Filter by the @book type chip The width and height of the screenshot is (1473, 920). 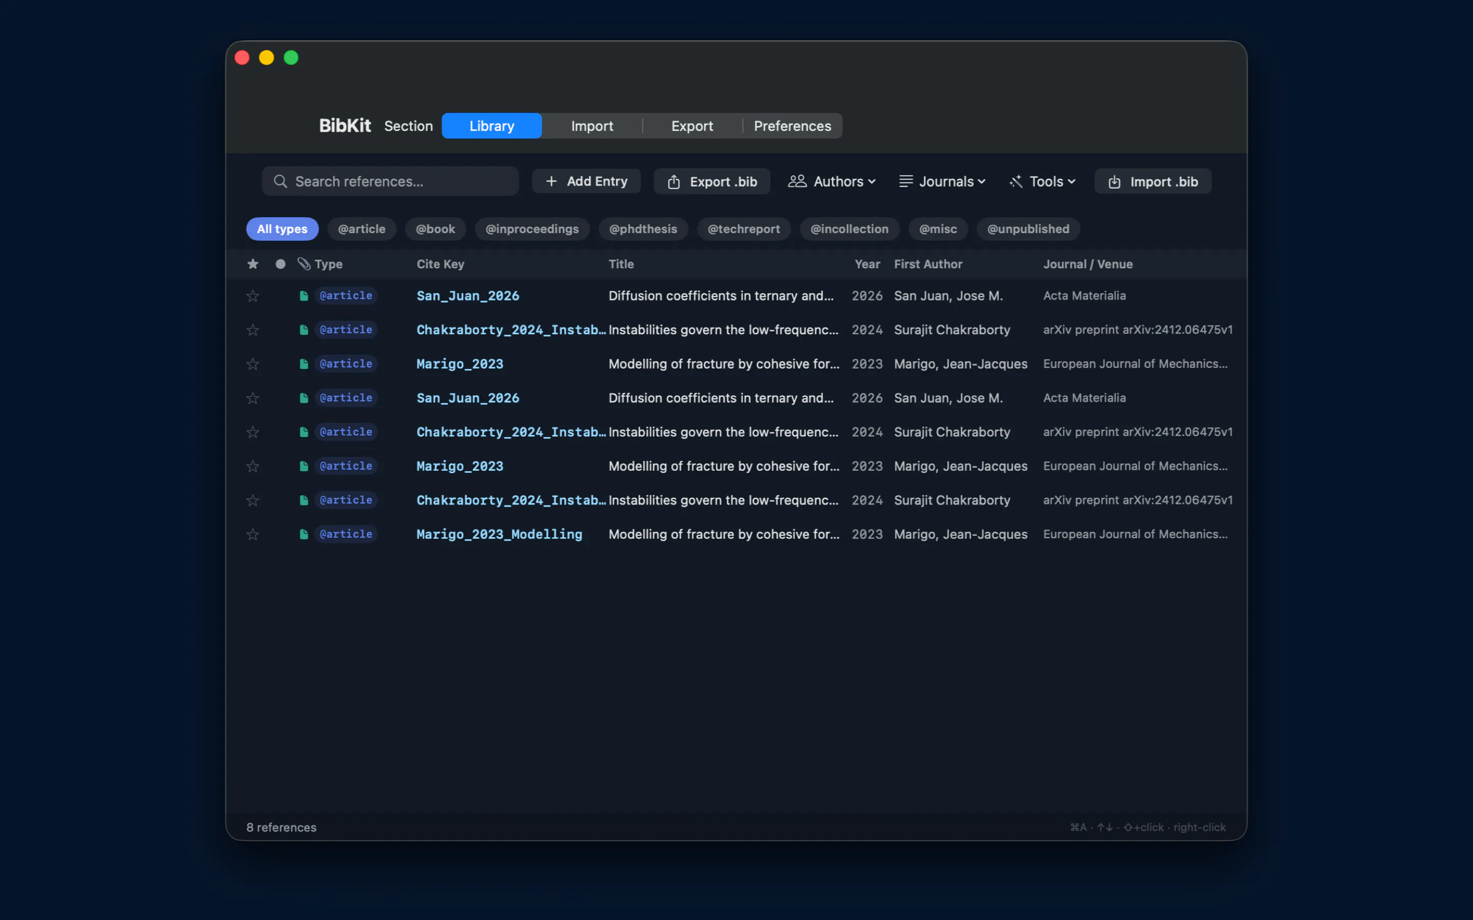coord(435,229)
